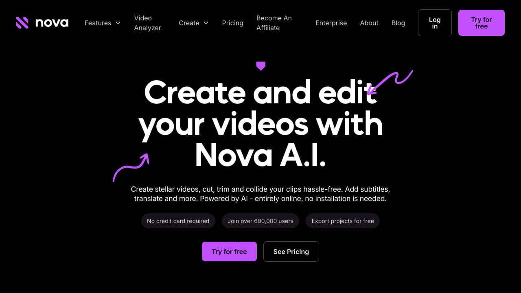Open the Enterprise page
Viewport: 521px width, 293px height.
click(331, 23)
